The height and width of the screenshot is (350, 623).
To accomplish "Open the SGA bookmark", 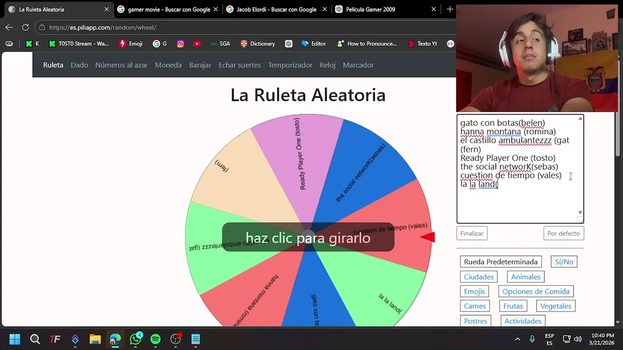I will point(220,44).
